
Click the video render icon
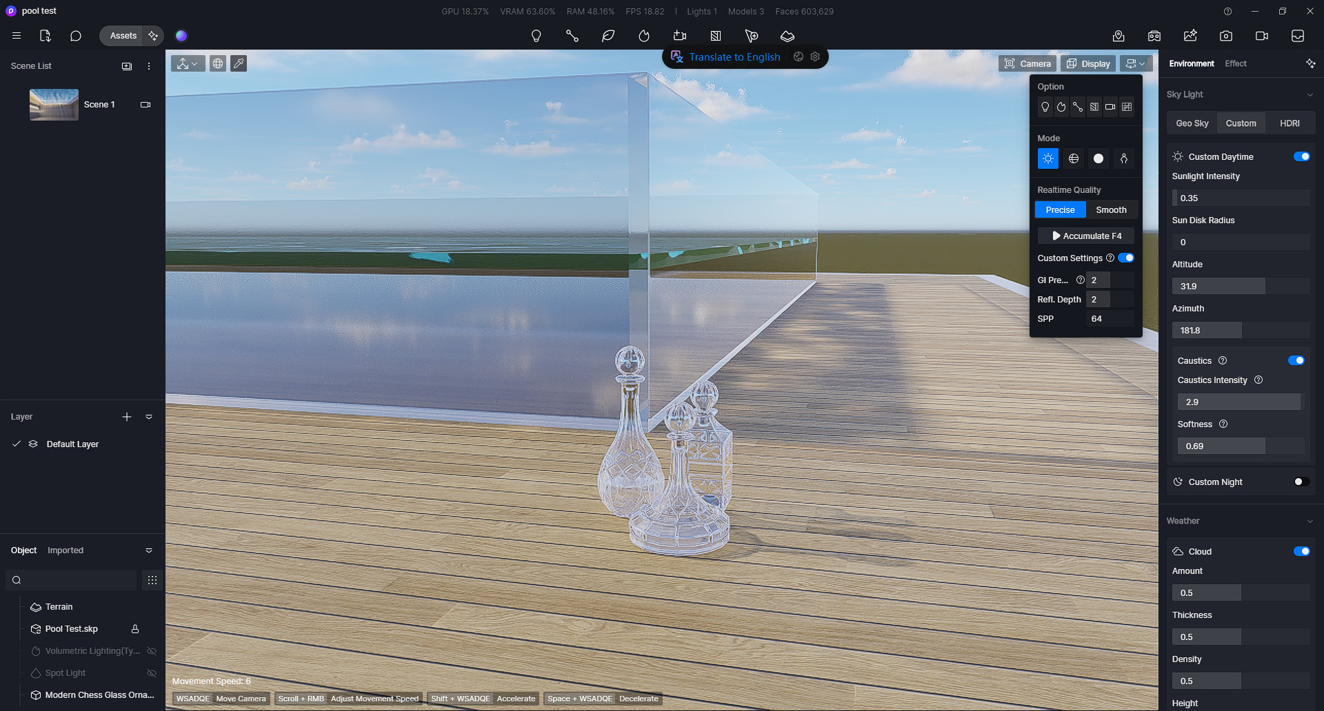click(x=1262, y=36)
